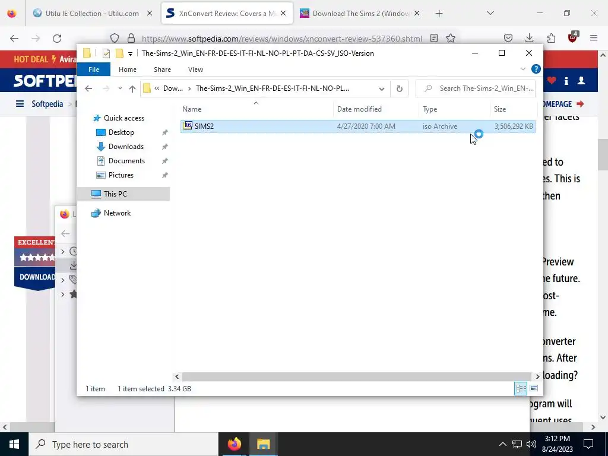Bookmark this page with star icon
The width and height of the screenshot is (608, 456).
[x=450, y=38]
